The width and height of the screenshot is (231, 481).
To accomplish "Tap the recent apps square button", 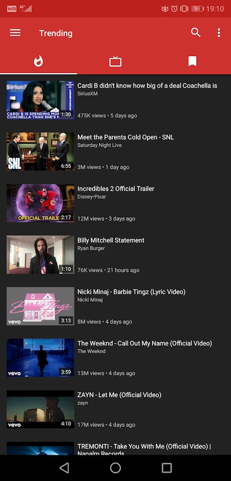I will 167,468.
